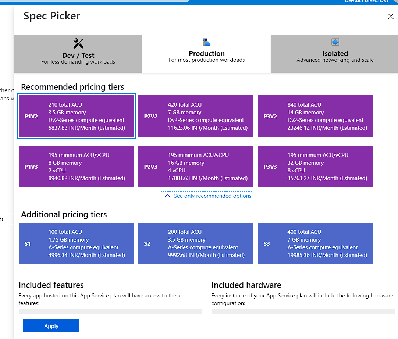Switch to the Dev / Test tab

[78, 54]
